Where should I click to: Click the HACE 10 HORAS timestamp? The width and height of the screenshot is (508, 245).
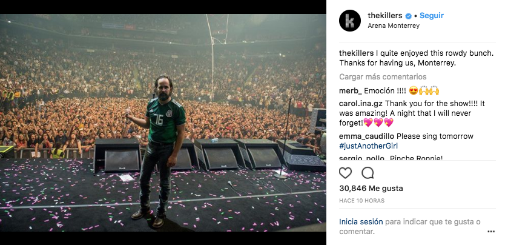point(361,201)
